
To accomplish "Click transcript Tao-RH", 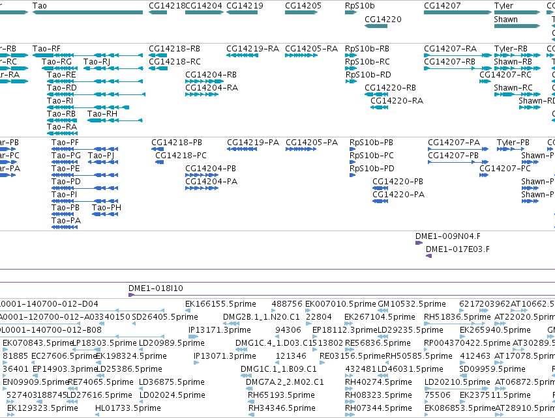I will pos(115,120).
